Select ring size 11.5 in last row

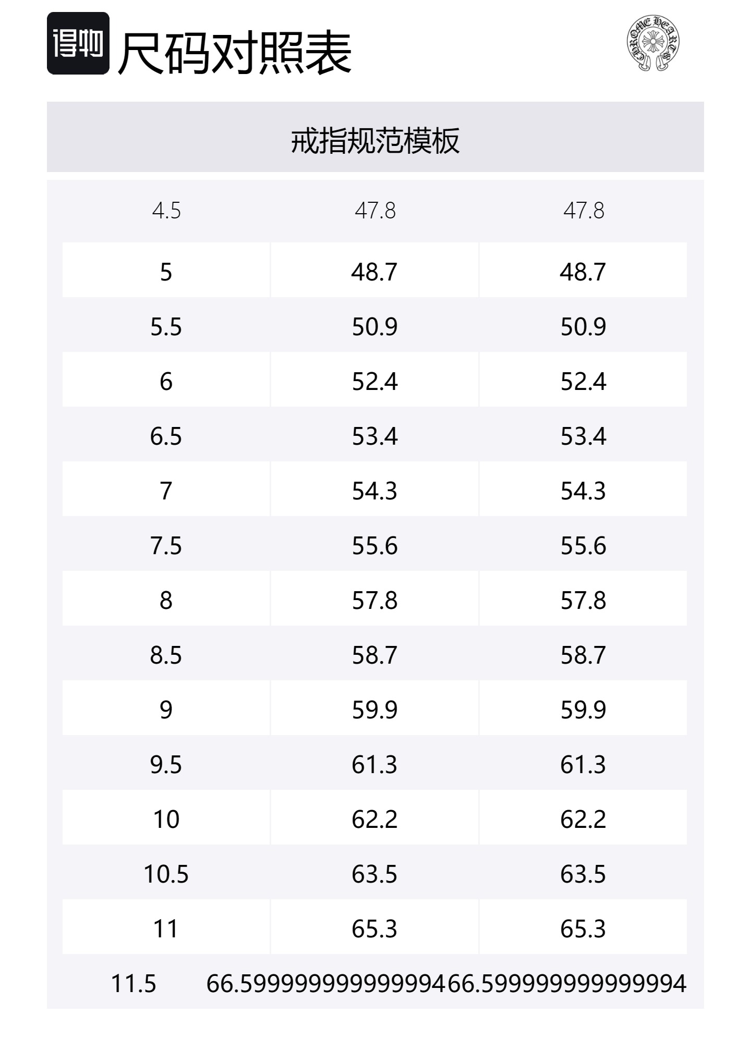(134, 984)
